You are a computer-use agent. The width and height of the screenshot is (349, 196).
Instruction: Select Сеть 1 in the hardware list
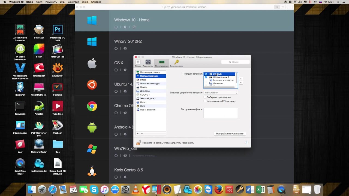(x=151, y=102)
